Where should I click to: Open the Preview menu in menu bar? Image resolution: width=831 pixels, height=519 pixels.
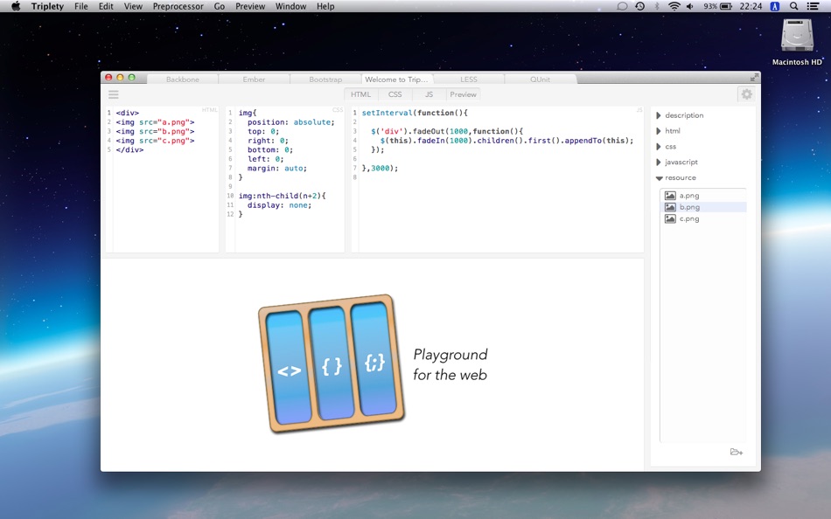click(x=250, y=6)
